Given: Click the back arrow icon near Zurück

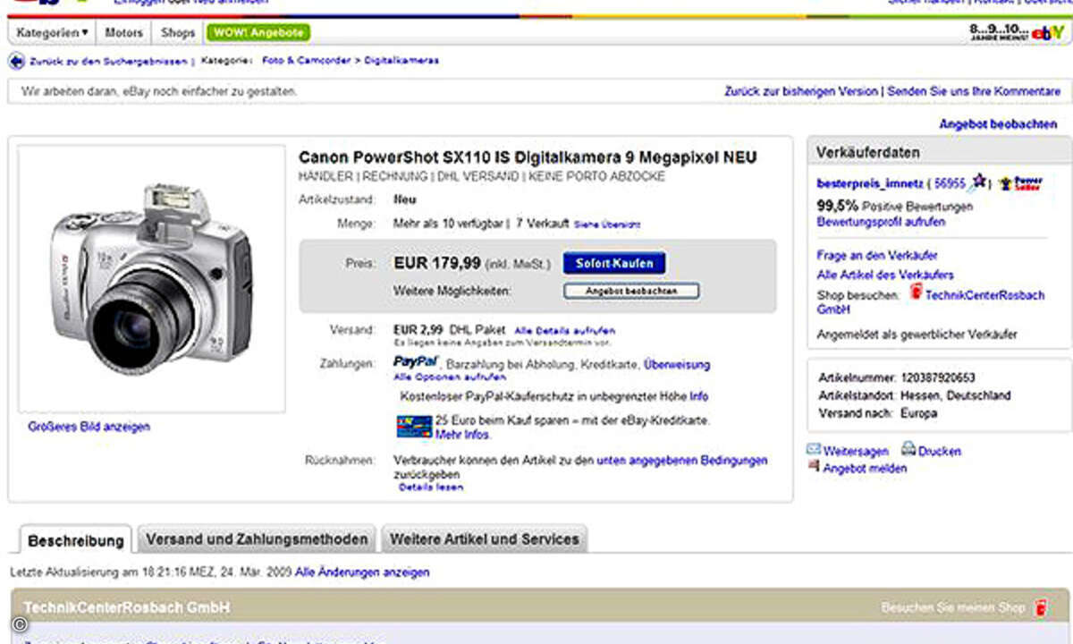Looking at the screenshot, I should click(x=16, y=61).
